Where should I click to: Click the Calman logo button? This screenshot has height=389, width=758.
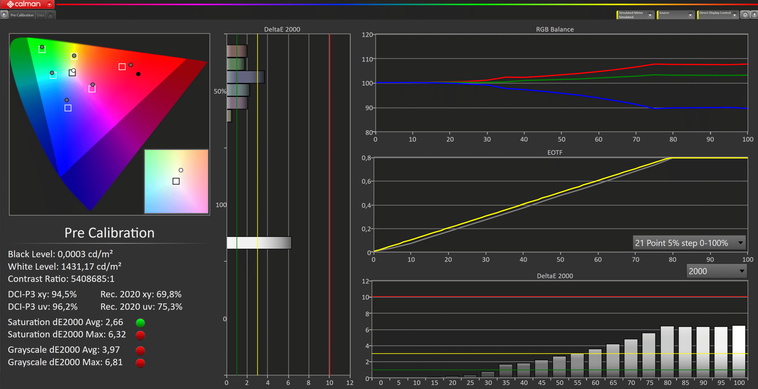(x=24, y=4)
